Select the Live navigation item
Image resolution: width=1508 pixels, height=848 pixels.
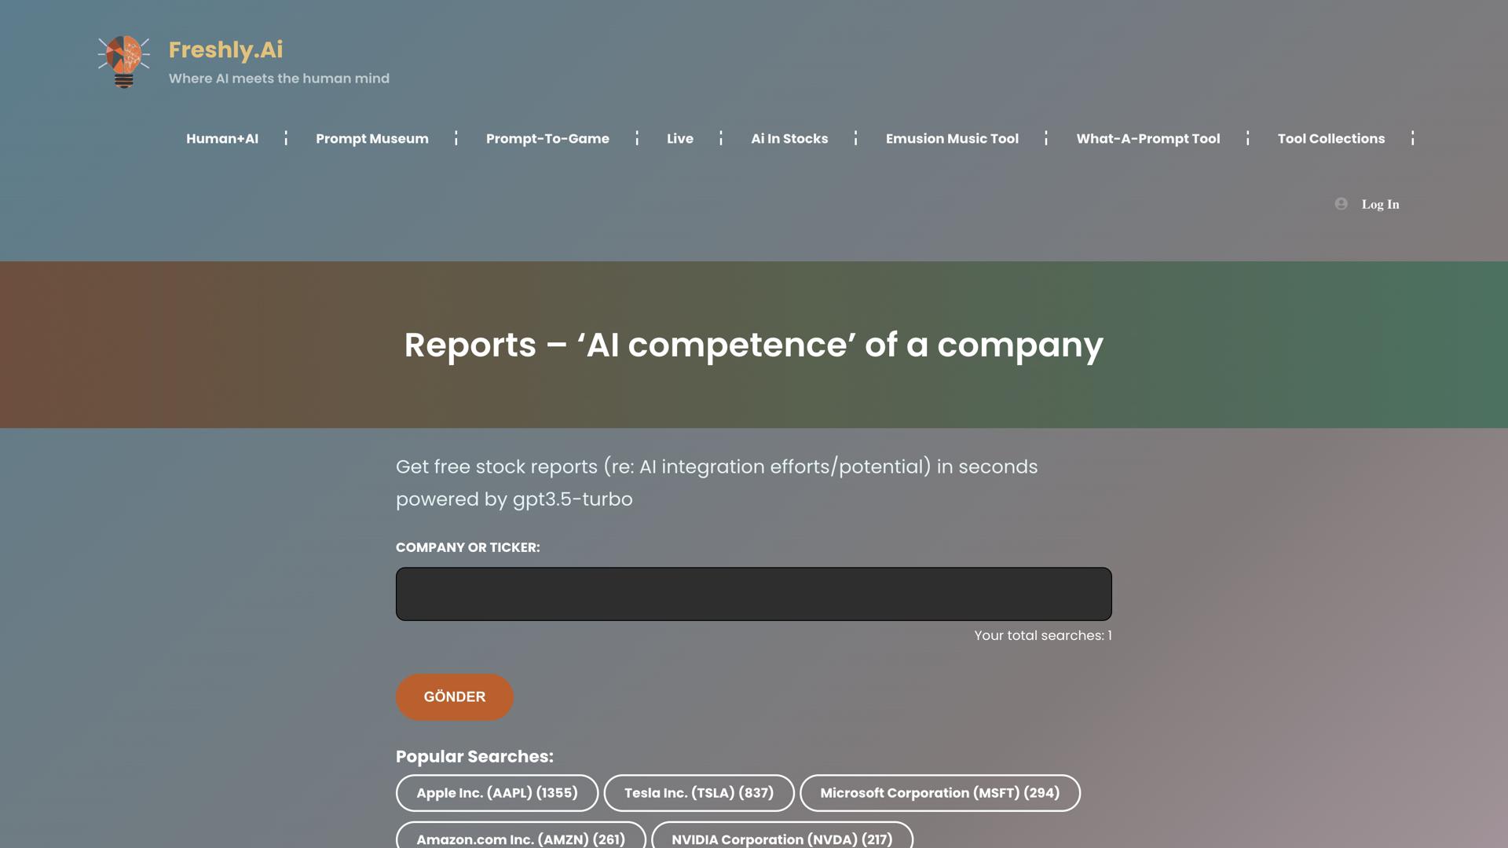click(680, 139)
